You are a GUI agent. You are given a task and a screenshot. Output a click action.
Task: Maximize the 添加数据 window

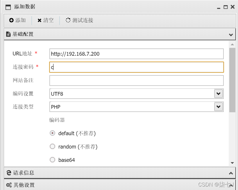(226, 7)
